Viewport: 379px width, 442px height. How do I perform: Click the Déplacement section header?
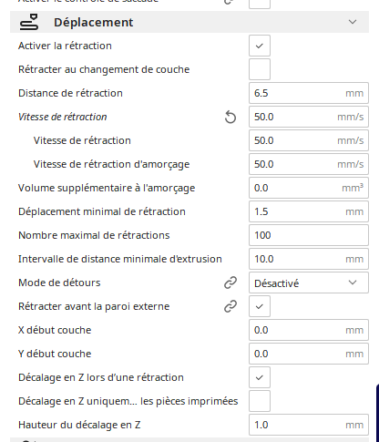[x=189, y=22]
